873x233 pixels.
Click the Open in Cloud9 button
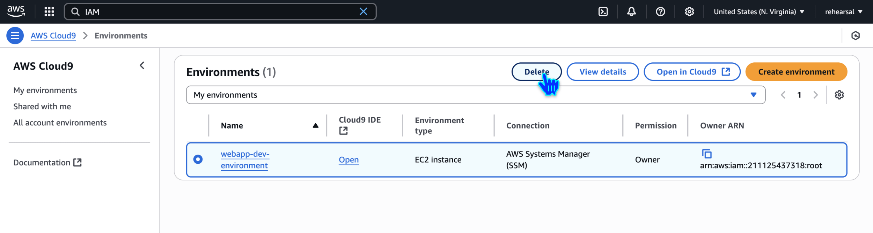pyautogui.click(x=692, y=72)
